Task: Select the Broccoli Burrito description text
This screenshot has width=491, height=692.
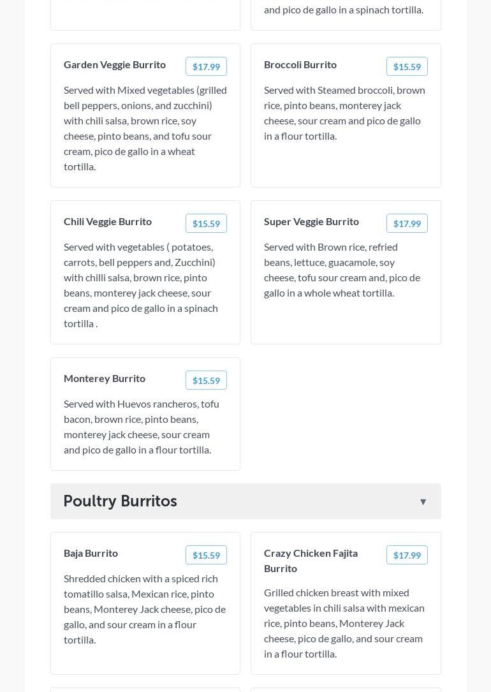Action: tap(344, 113)
